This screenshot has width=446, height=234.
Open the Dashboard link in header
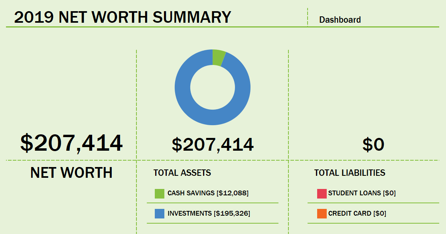(340, 20)
